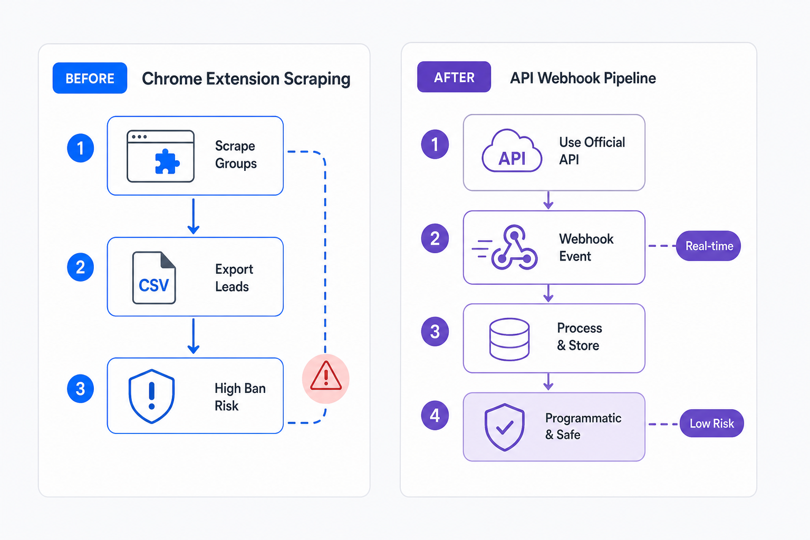
Task: Click the webhook icon
Action: 505,247
